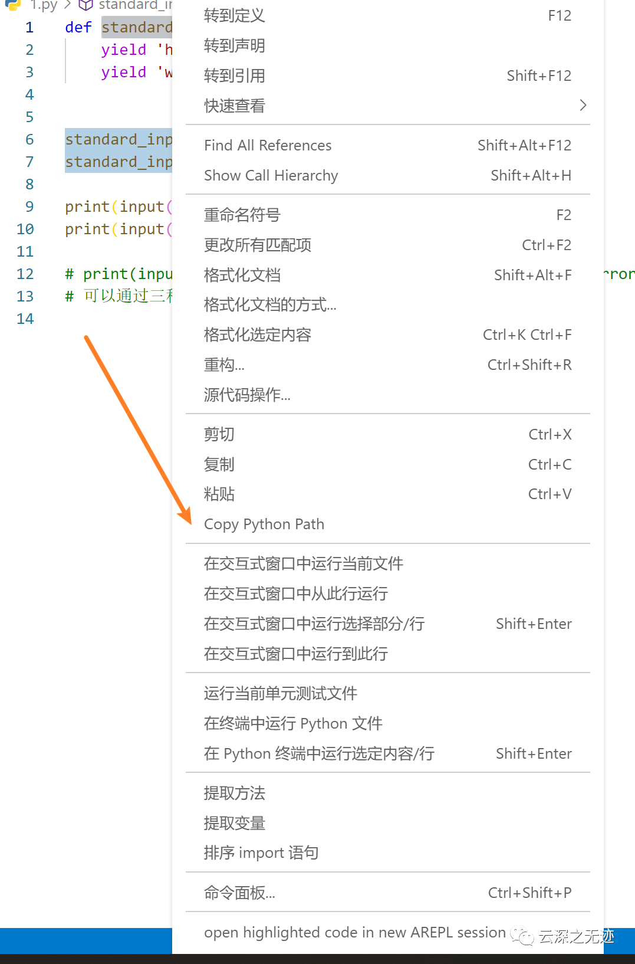Open Show Call Hierarchy
Viewport: 635px width, 964px height.
click(x=271, y=175)
